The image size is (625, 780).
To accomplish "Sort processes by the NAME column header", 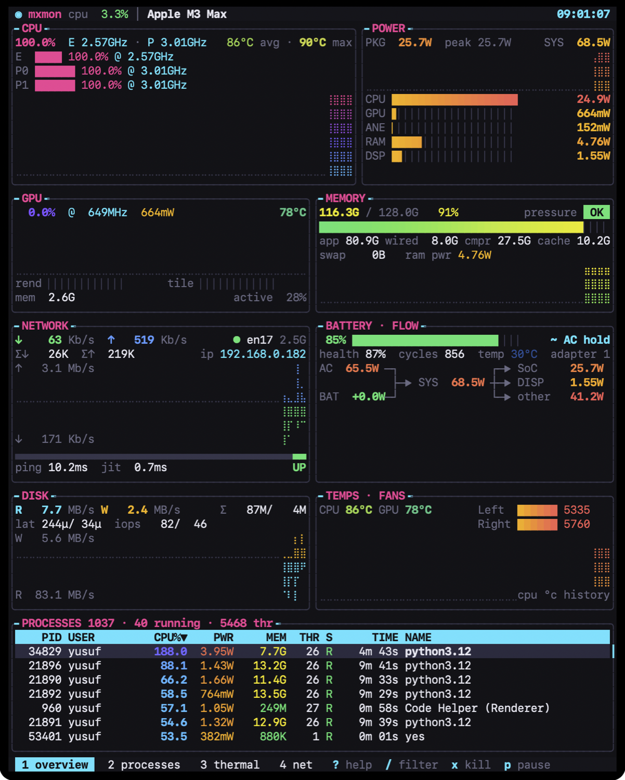I will [418, 637].
